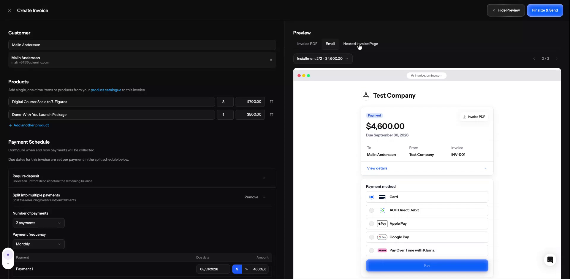Click the Google Pay logo

pos(382,237)
